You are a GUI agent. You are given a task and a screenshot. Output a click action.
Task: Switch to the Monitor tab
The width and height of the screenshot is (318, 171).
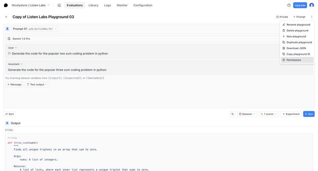pos(122,5)
